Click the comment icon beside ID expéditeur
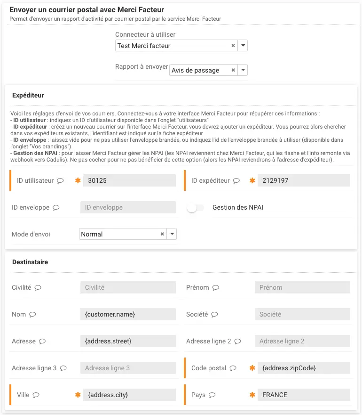 (x=236, y=180)
